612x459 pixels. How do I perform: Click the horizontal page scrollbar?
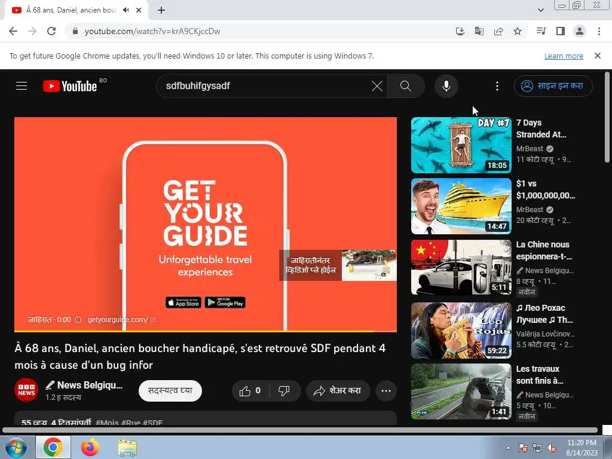pos(300,430)
